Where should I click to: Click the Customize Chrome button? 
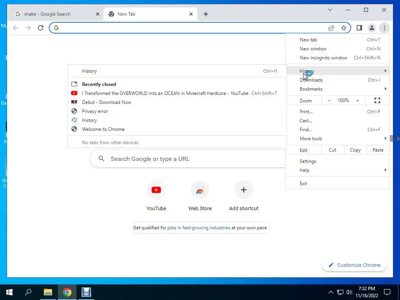point(354,265)
